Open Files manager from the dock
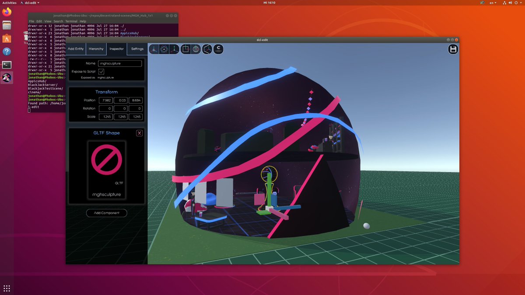The image size is (525, 295). [x=7, y=25]
